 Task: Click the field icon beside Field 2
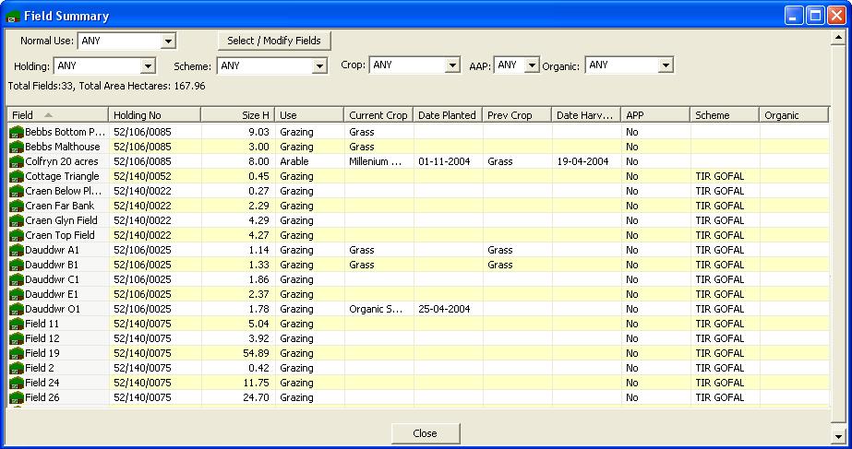coord(17,368)
